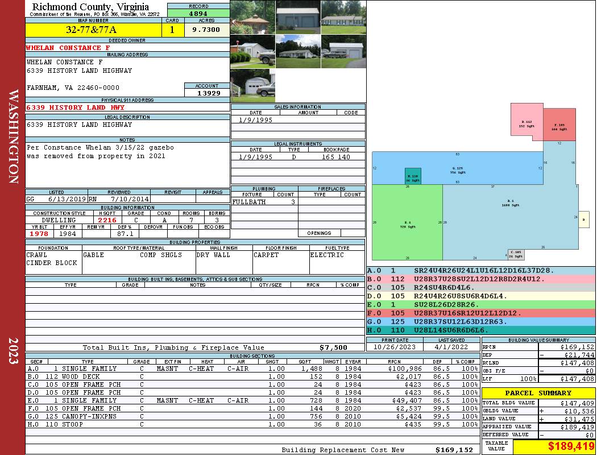Click OBLDG value $10,536
The image size is (597, 455).
point(579,411)
